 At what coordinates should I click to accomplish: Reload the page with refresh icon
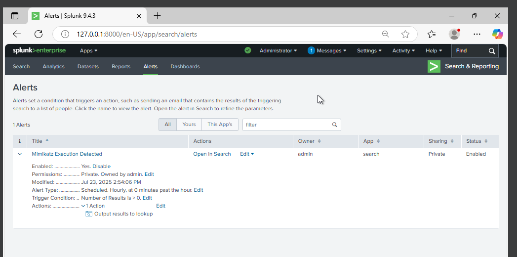39,34
